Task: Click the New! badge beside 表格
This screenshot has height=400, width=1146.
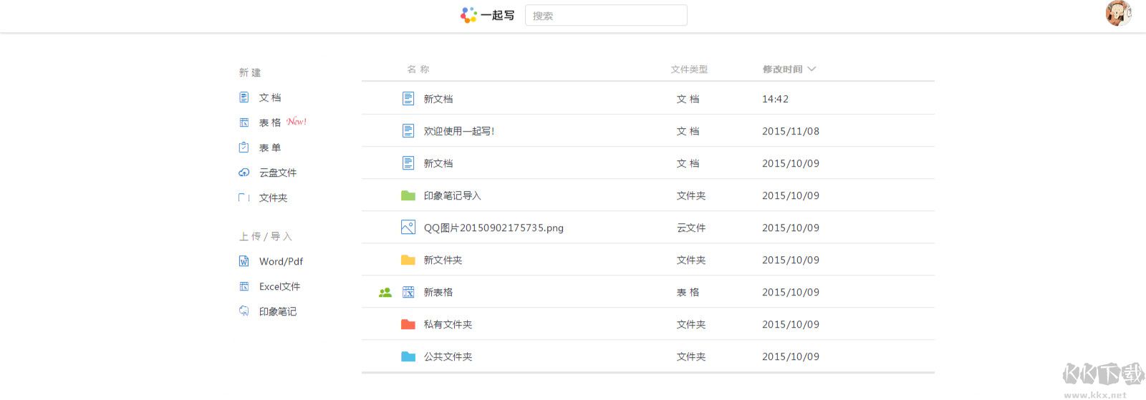Action: (297, 122)
